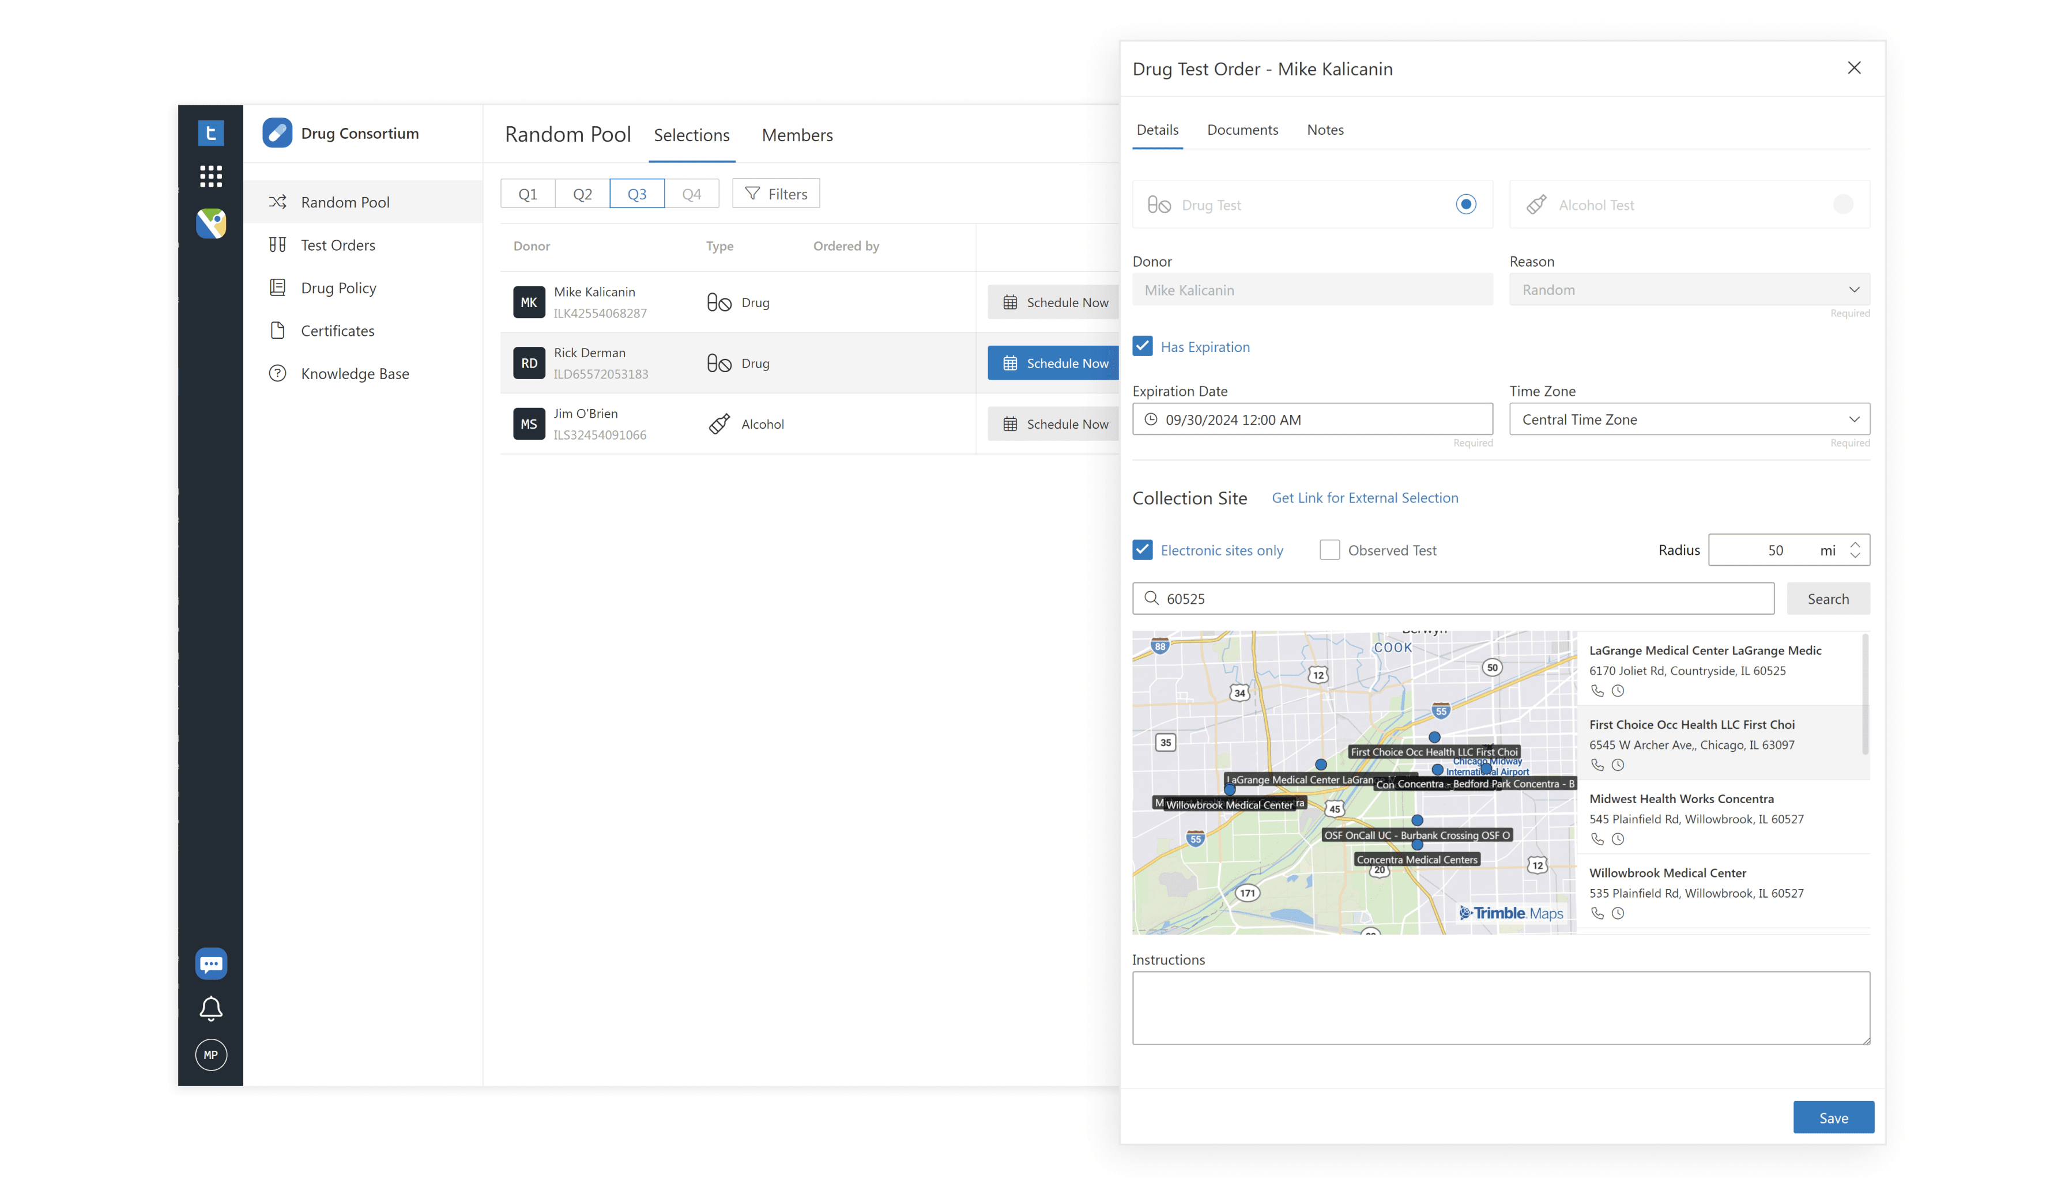The image size is (2065, 1184).
Task: Click Schedule Now for Rick Derman
Action: coord(1054,364)
